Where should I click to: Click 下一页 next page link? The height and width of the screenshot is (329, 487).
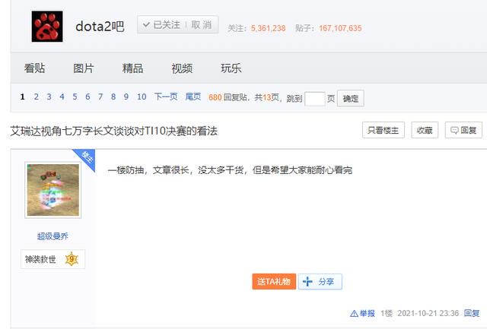coord(166,96)
